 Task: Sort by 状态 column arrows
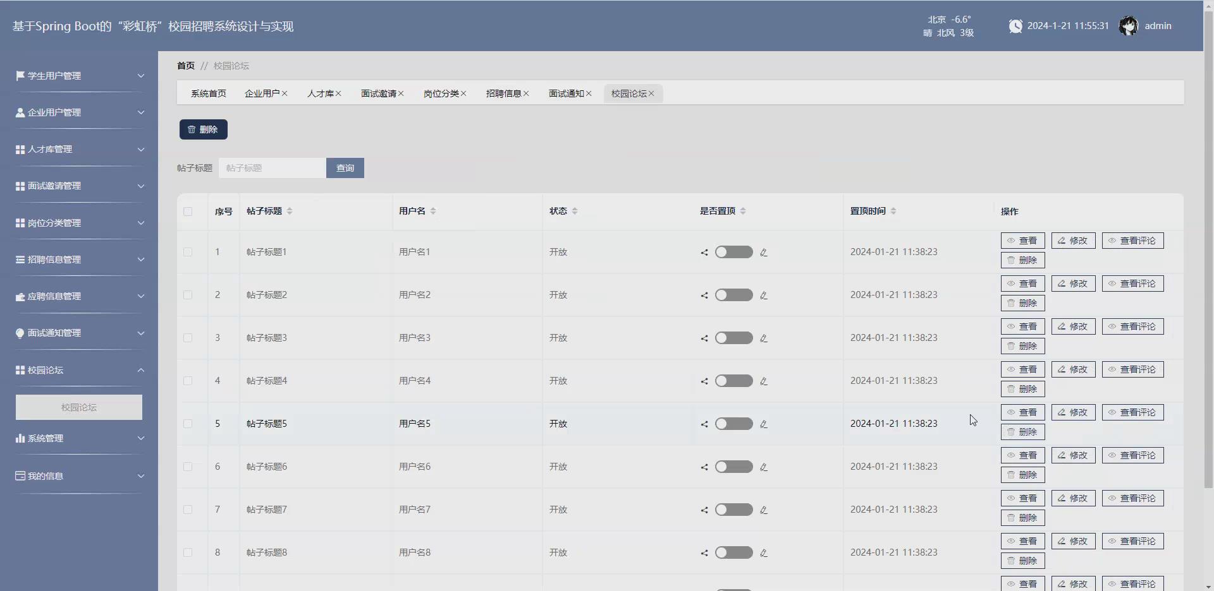tap(575, 211)
